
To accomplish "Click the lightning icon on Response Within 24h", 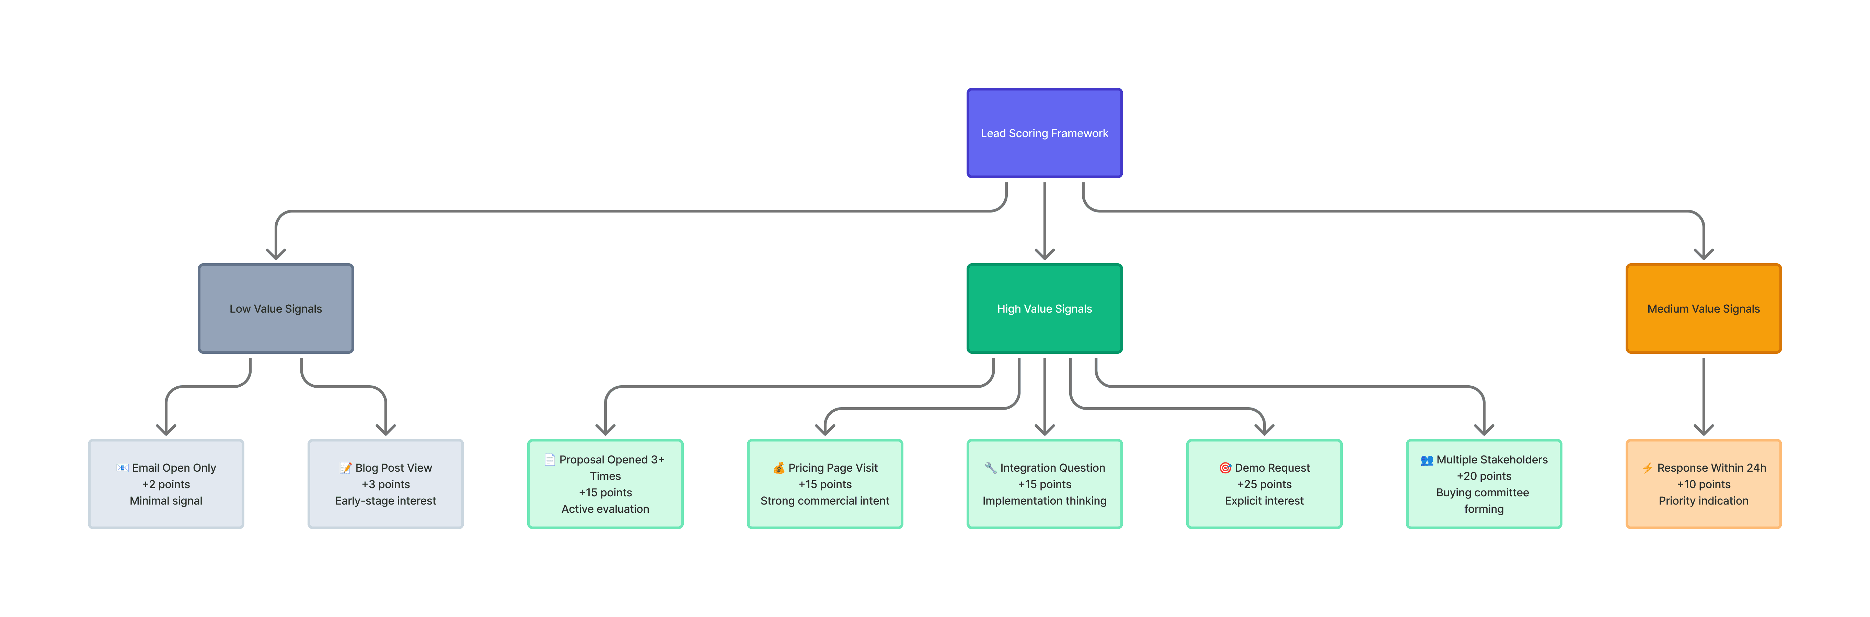I will tap(1648, 468).
